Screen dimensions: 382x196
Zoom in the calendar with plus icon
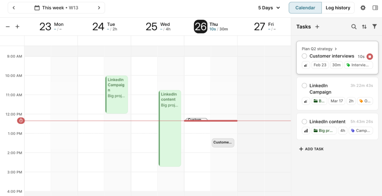[x=17, y=27]
